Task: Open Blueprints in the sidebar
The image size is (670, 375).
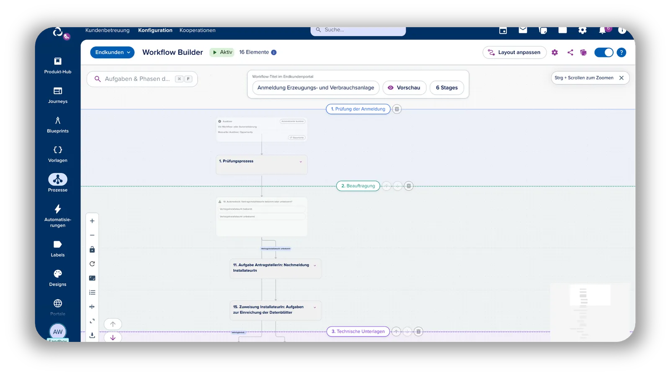Action: pos(58,125)
